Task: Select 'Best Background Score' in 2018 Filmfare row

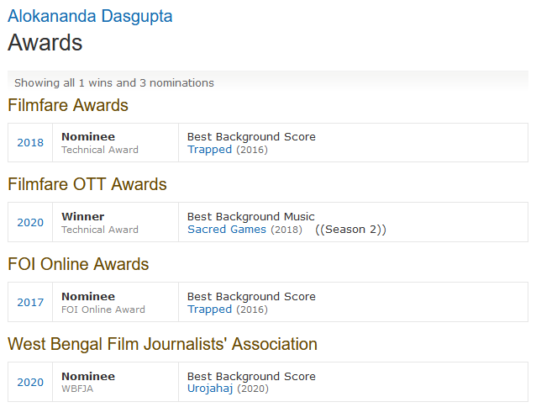Action: click(251, 137)
